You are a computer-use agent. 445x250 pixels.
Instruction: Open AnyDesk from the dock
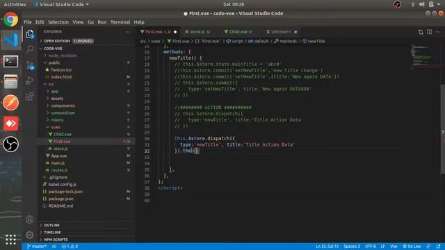pyautogui.click(x=11, y=124)
